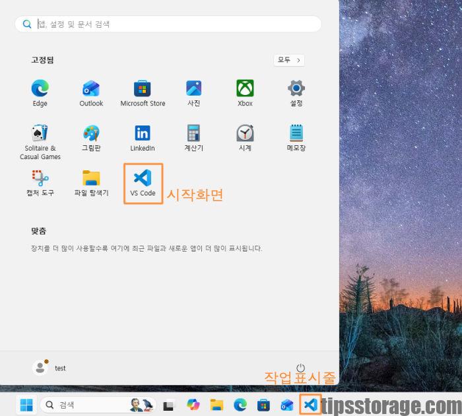462x416 pixels.
Task: Open Edge from pinned apps
Action: point(40,93)
